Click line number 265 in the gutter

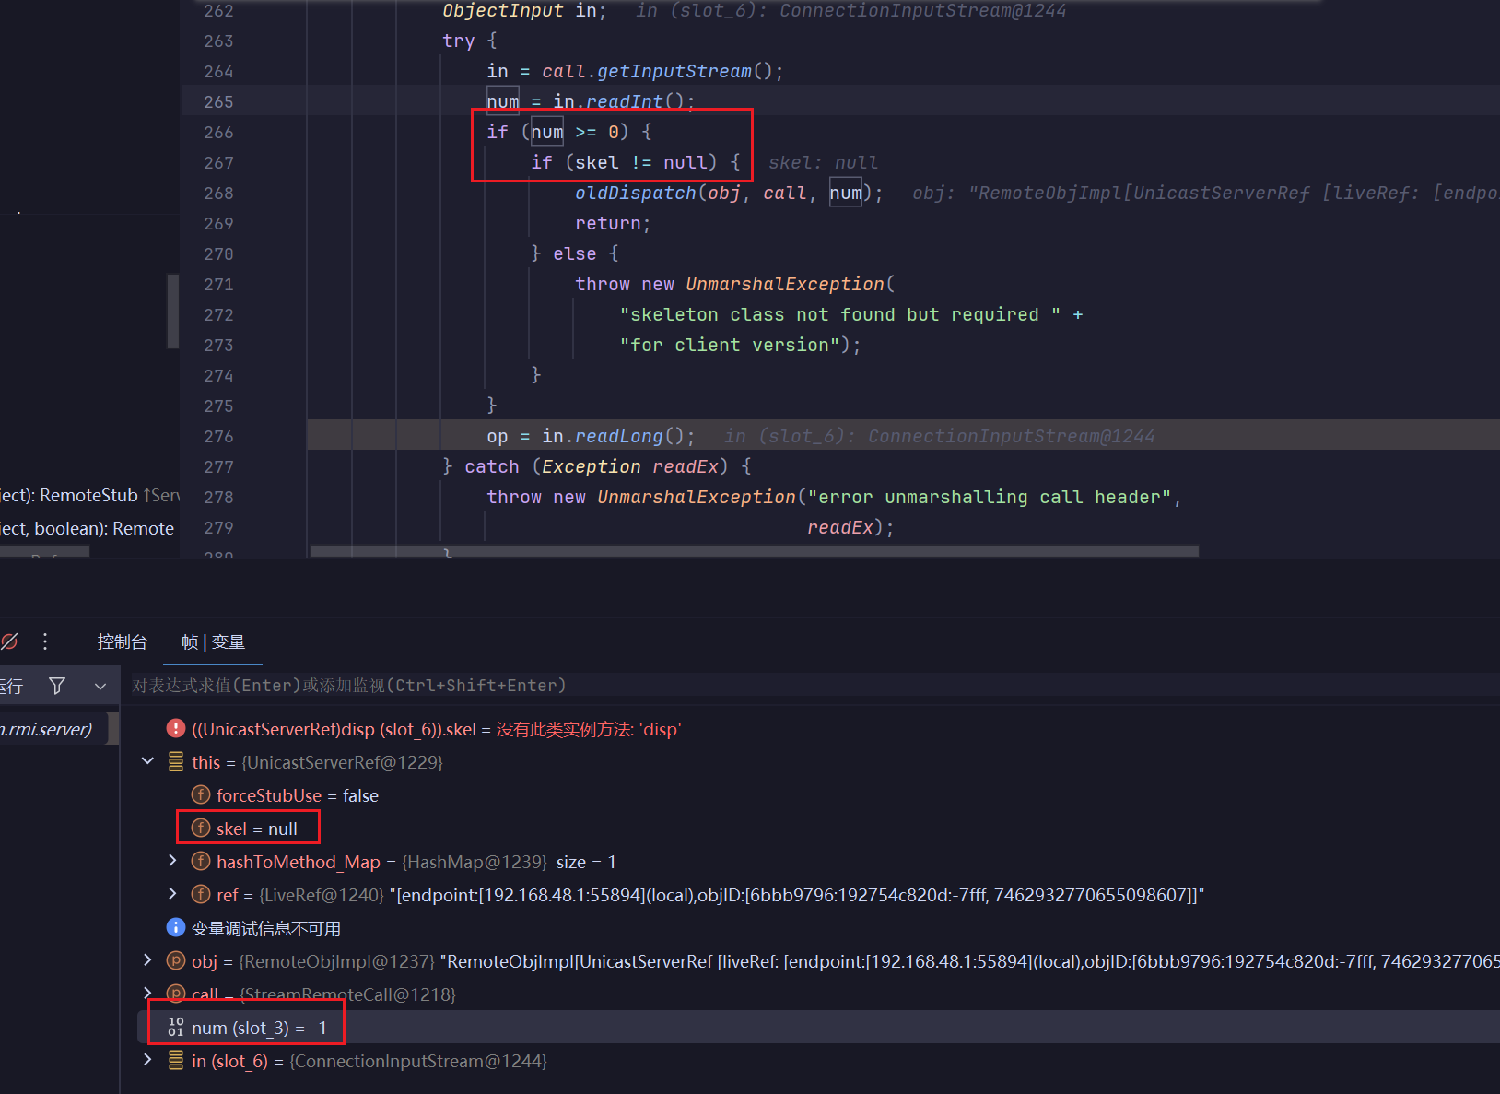218,101
